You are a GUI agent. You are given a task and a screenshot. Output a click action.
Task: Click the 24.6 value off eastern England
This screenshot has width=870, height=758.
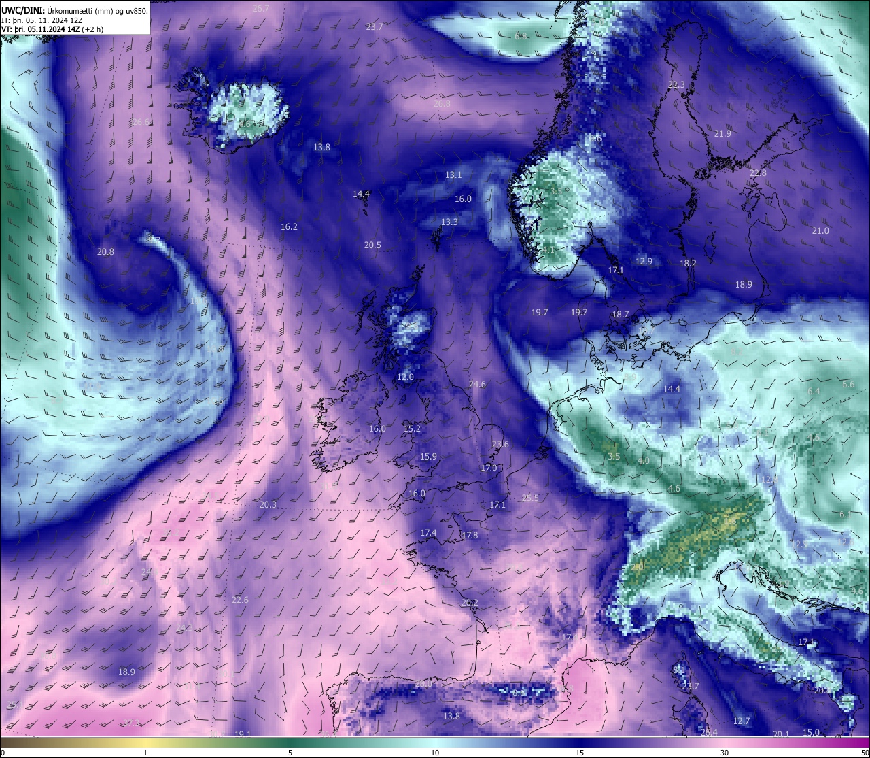pyautogui.click(x=477, y=385)
